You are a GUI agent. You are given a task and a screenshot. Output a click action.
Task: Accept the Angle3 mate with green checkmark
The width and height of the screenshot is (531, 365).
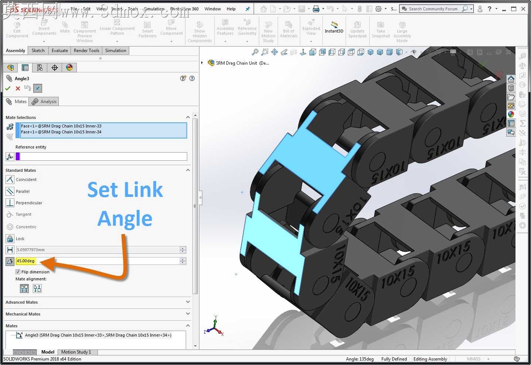pyautogui.click(x=8, y=88)
